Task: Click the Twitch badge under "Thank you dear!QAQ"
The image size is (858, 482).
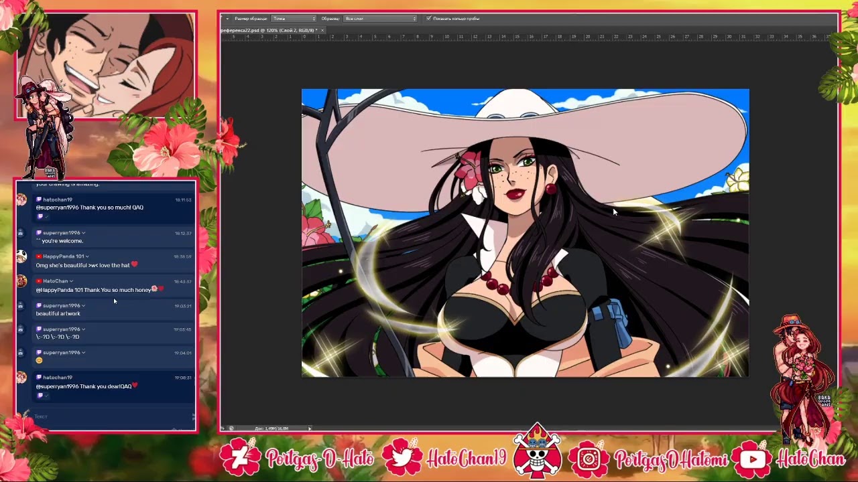Action: [40, 396]
